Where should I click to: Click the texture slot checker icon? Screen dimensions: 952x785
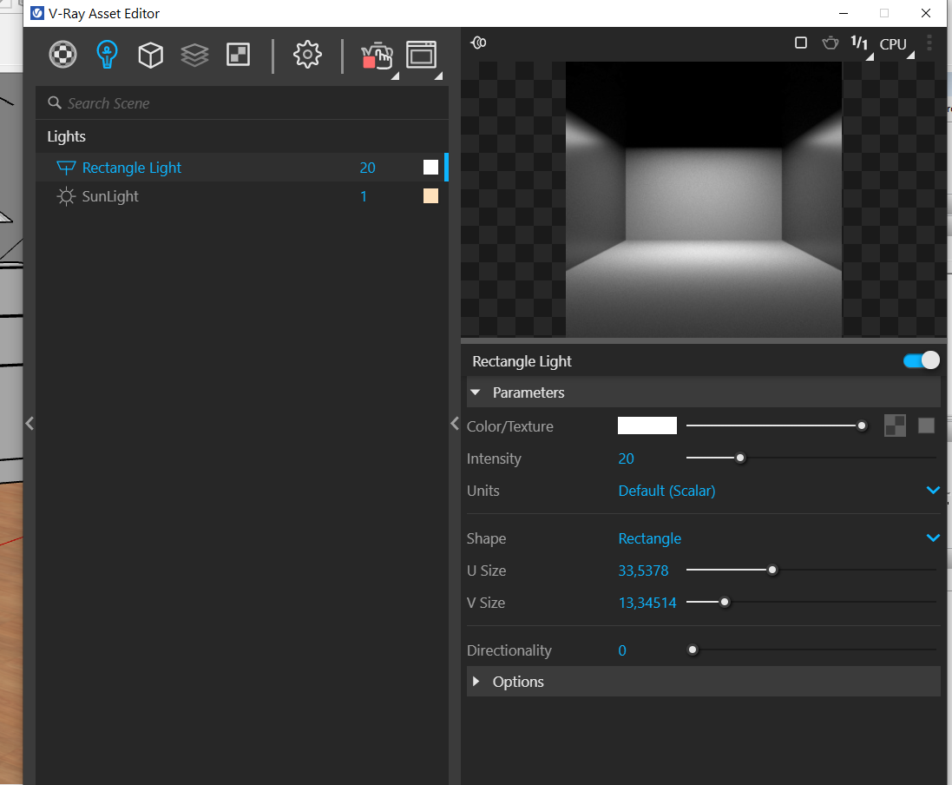pyautogui.click(x=895, y=425)
